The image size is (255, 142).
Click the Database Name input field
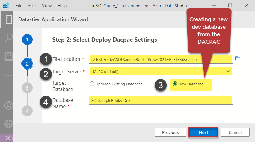[x=161, y=100]
